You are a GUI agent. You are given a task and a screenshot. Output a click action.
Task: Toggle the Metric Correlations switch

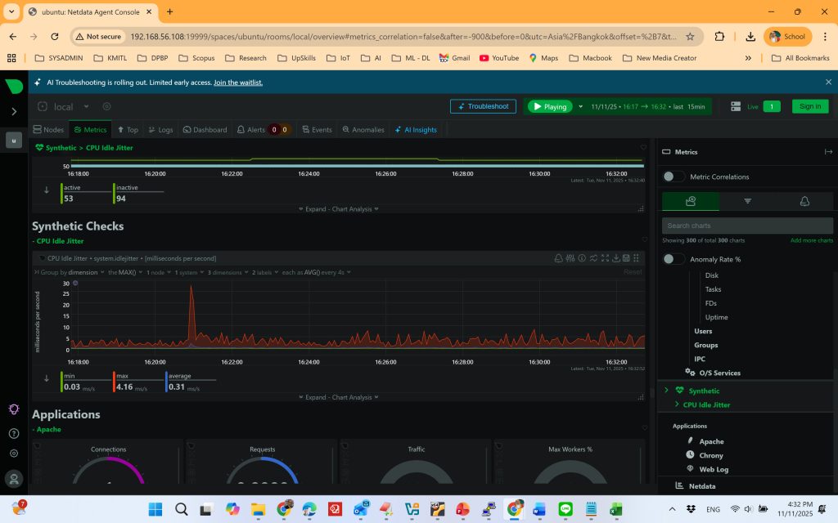pyautogui.click(x=674, y=177)
